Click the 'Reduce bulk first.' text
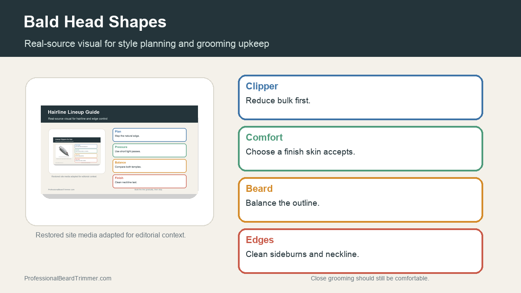Image resolution: width=521 pixels, height=293 pixels. [278, 100]
